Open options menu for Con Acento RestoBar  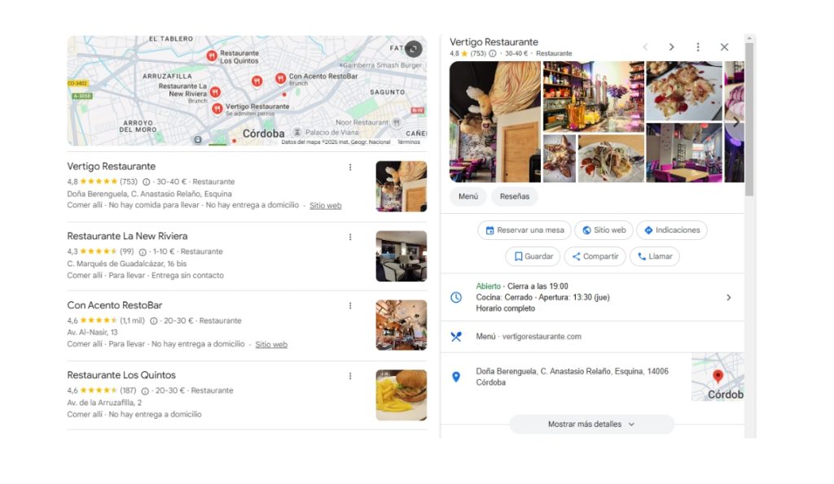(x=350, y=306)
